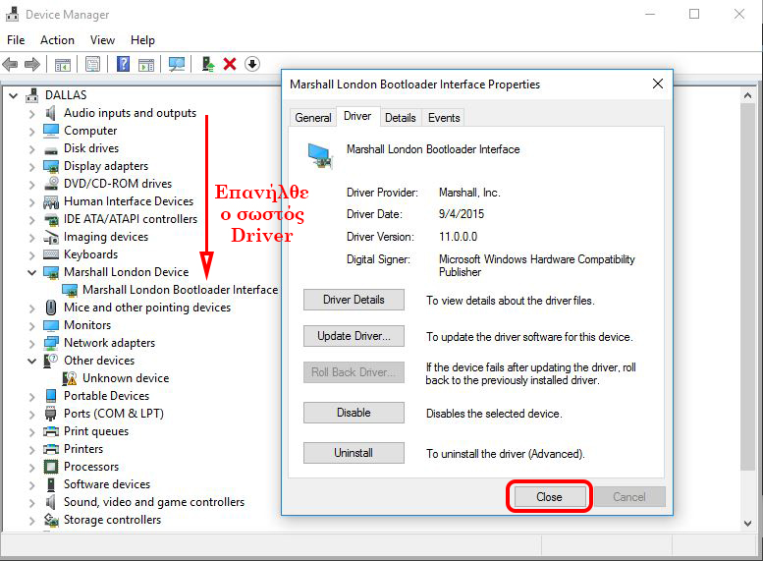Click the down arrow toolbar icon
This screenshot has width=763, height=561.
coord(252,64)
